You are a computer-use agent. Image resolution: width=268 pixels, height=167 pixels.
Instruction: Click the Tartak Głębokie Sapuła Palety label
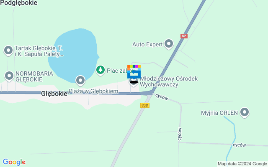(x=39, y=51)
